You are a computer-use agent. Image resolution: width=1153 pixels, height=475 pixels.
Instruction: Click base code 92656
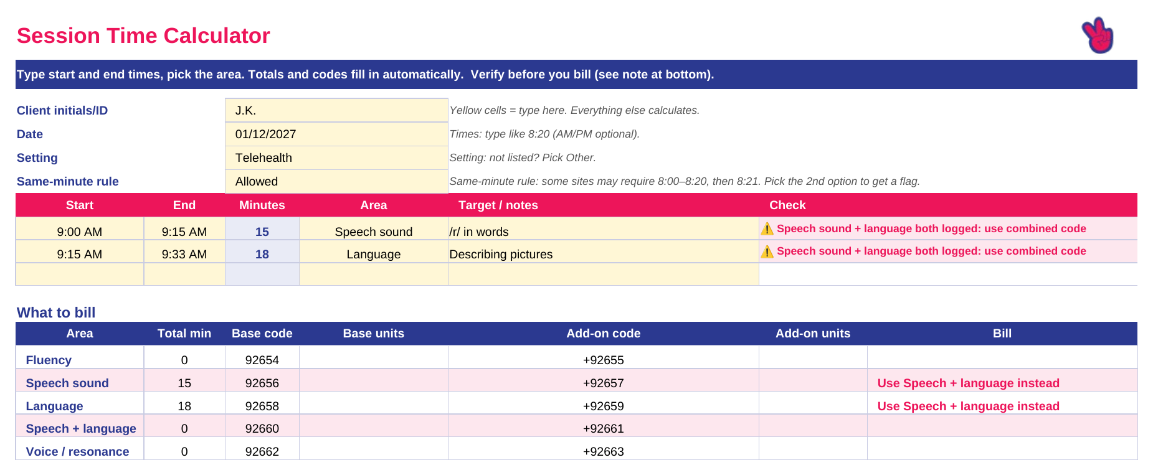[262, 383]
